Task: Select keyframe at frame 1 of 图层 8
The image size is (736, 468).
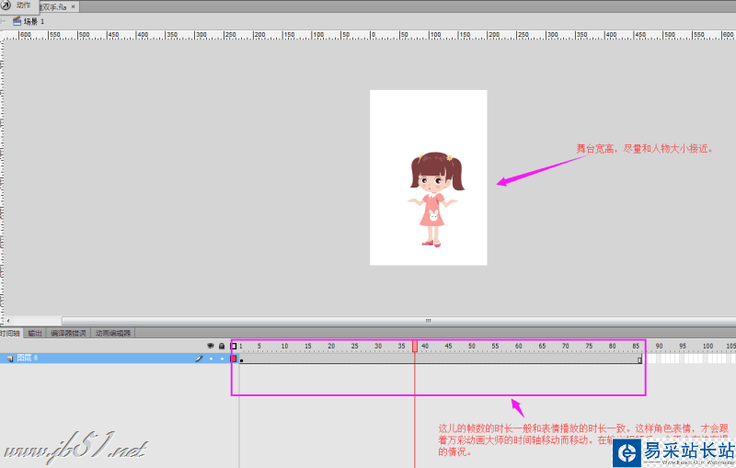Action: click(241, 360)
